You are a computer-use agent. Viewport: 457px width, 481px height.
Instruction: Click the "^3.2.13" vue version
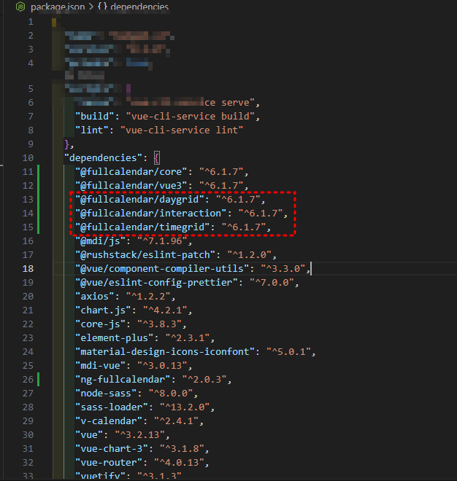click(140, 435)
